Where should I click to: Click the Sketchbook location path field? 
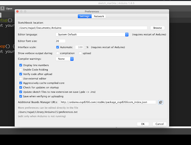click(x=83, y=28)
